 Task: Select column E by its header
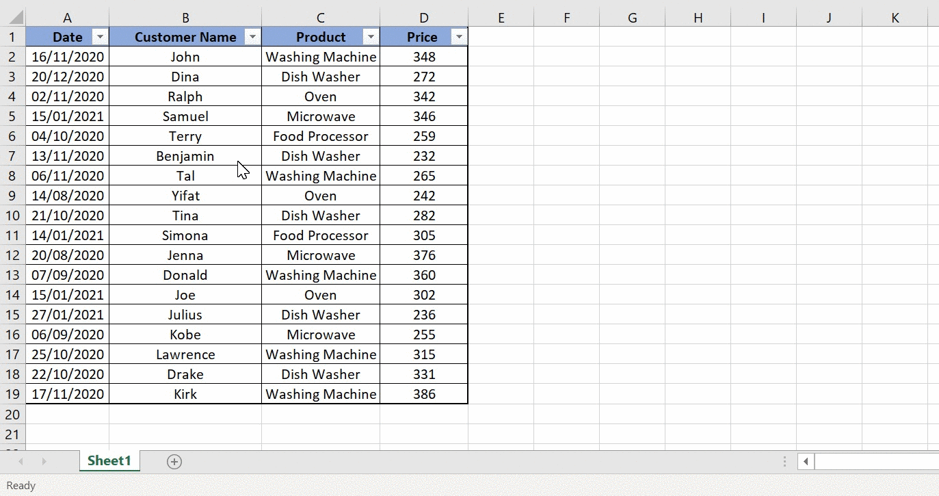point(501,18)
